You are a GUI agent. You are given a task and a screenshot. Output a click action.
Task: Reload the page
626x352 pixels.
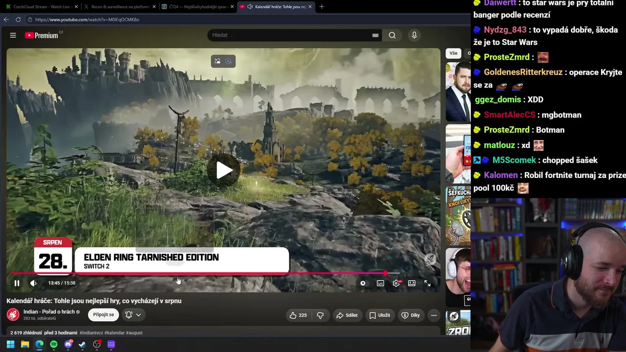(18, 20)
